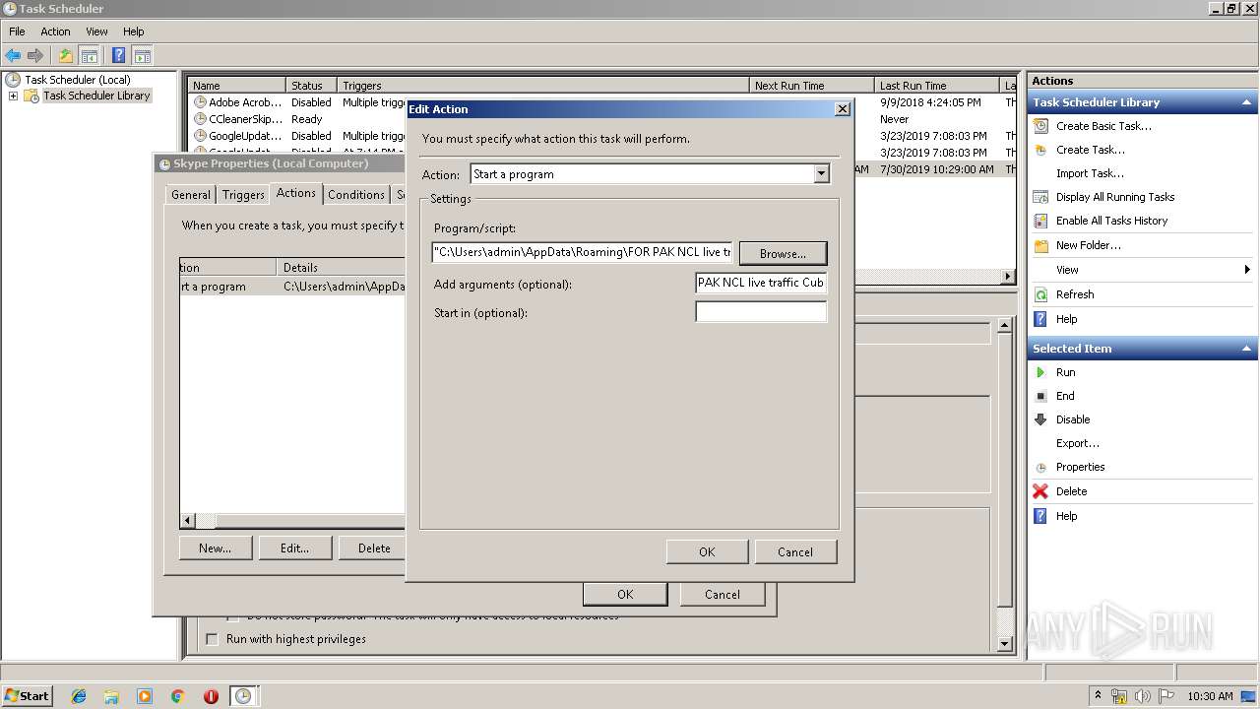The height and width of the screenshot is (709, 1260).
Task: Toggle the Show/Hide Action Pane toolbar icon
Action: tap(142, 55)
